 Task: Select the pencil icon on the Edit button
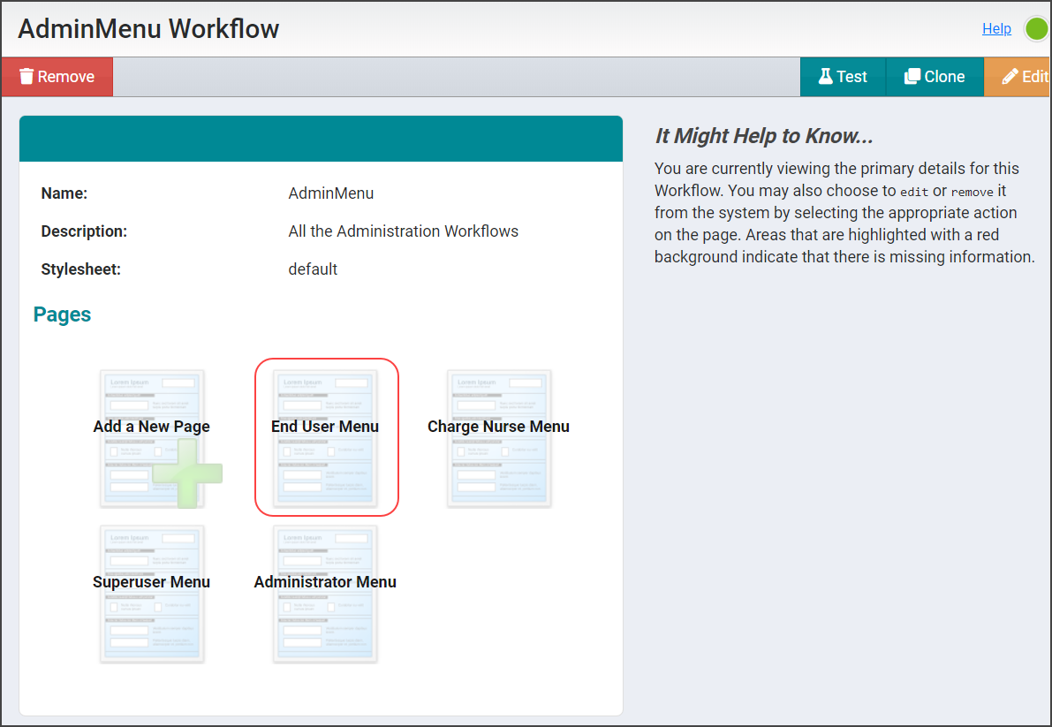click(1012, 76)
